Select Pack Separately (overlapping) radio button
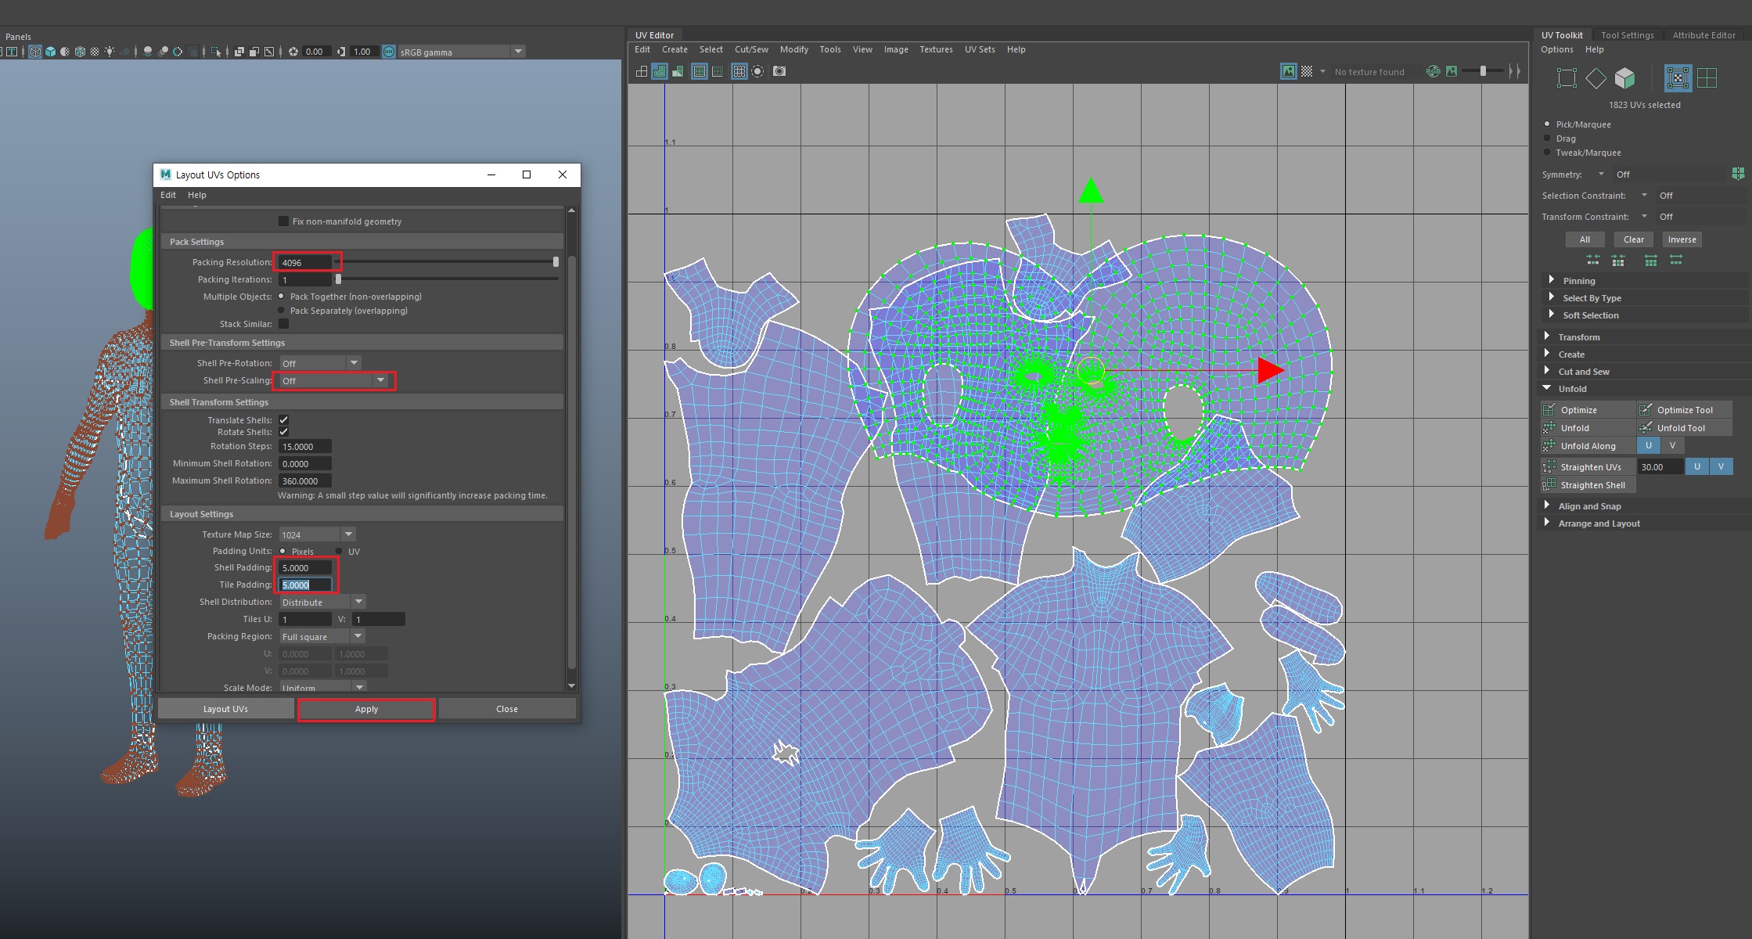 click(x=282, y=311)
